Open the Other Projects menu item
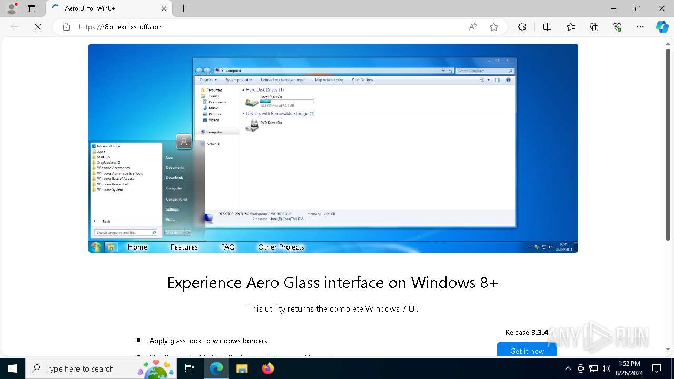Screen dimensions: 674x379 pos(281,247)
